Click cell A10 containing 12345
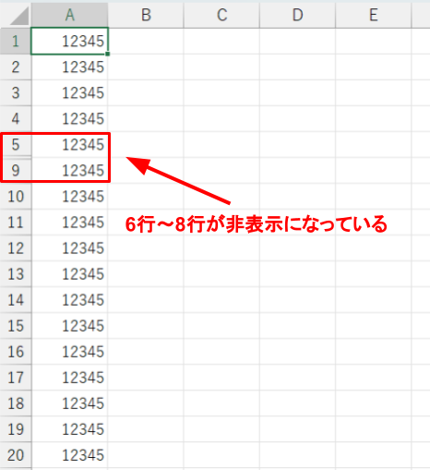 tap(69, 197)
